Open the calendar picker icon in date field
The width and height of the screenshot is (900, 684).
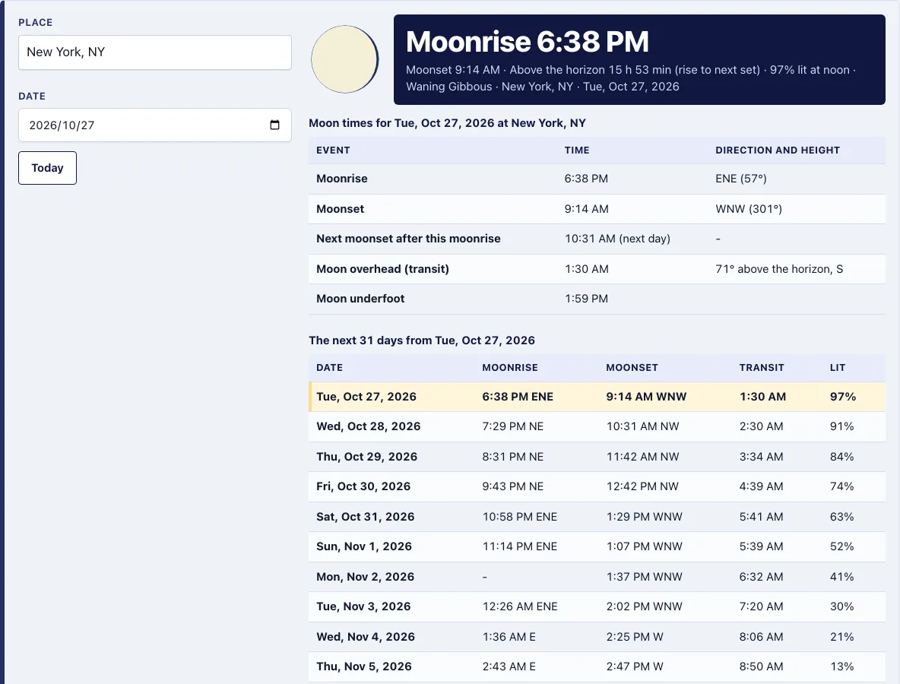pos(274,125)
